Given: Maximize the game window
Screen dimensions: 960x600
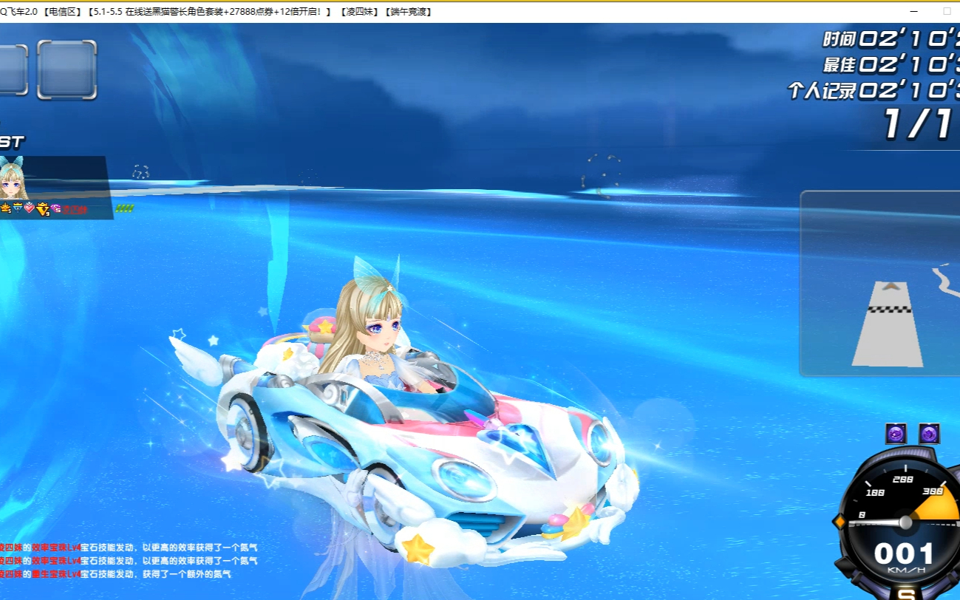Looking at the screenshot, I should pos(947,11).
